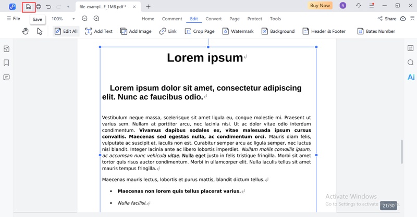Open the AI assistant

pos(411,77)
